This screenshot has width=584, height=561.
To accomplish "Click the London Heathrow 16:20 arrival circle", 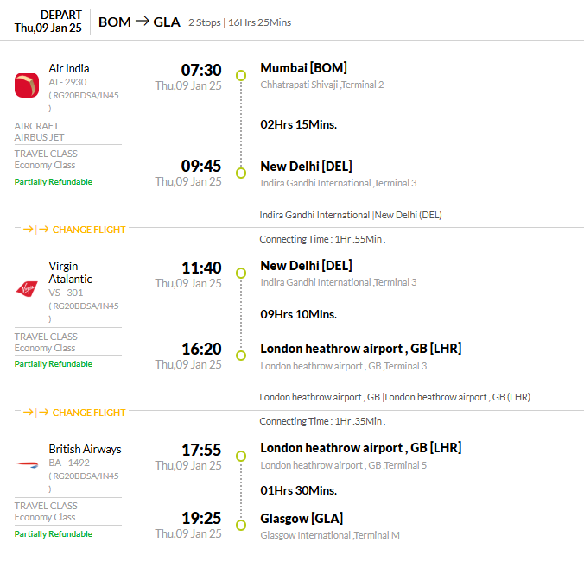I will pyautogui.click(x=241, y=356).
